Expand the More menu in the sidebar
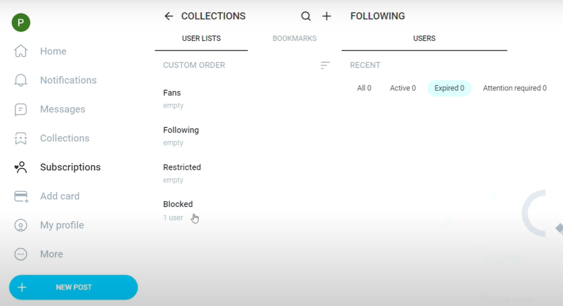The height and width of the screenshot is (306, 563). pyautogui.click(x=51, y=254)
